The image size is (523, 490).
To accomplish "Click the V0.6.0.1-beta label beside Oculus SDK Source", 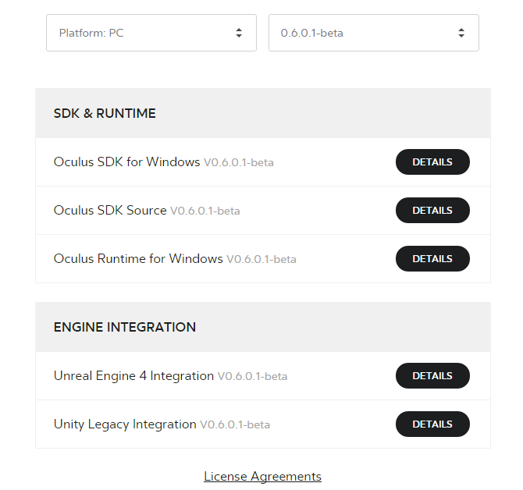I will point(205,211).
